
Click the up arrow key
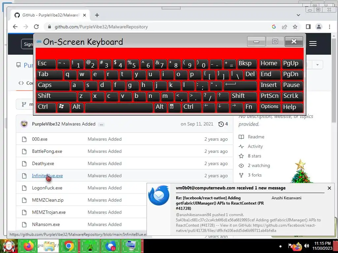click(x=223, y=97)
